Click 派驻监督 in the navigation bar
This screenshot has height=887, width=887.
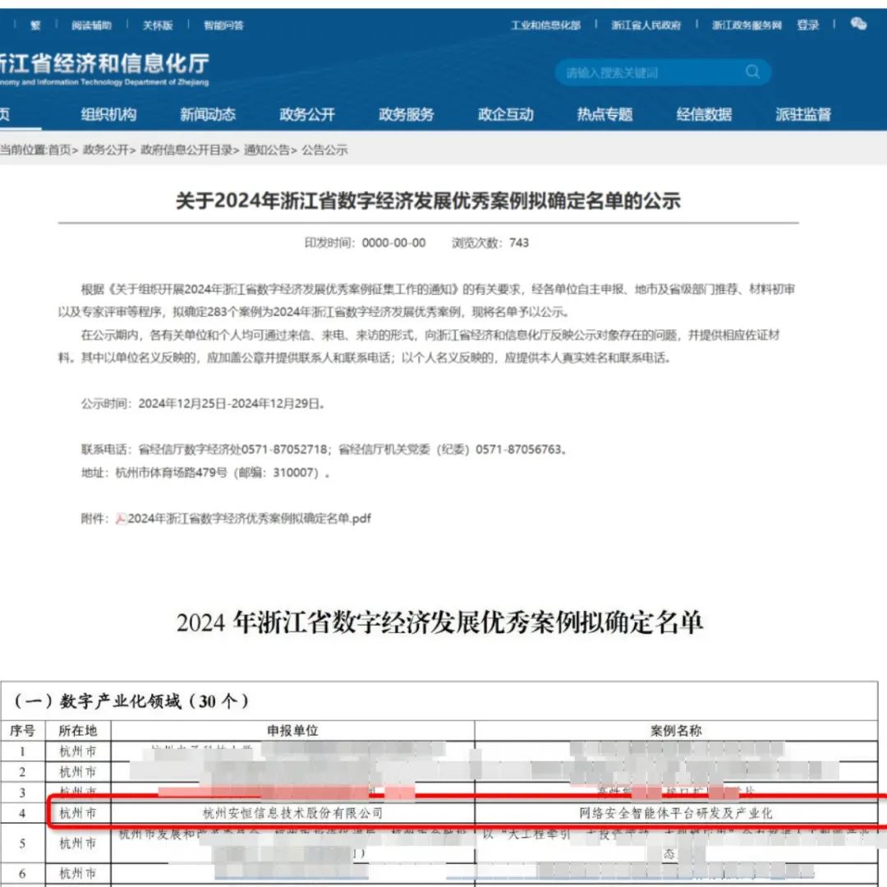(803, 115)
